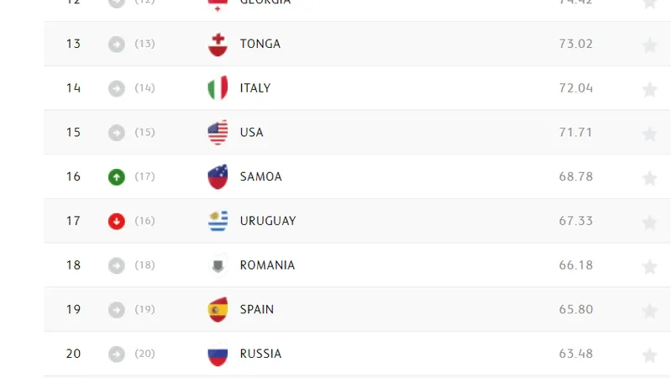Click the Italy flag shield icon

[x=218, y=88]
